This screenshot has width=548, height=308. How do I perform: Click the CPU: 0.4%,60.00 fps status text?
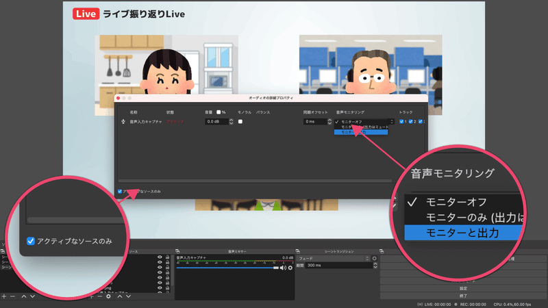coord(512,305)
